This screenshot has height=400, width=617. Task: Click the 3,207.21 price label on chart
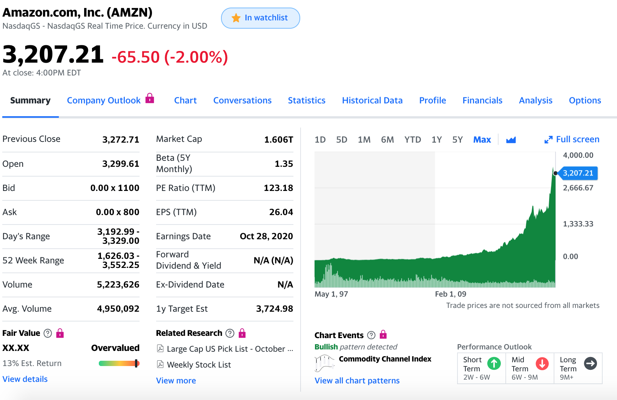pyautogui.click(x=578, y=173)
